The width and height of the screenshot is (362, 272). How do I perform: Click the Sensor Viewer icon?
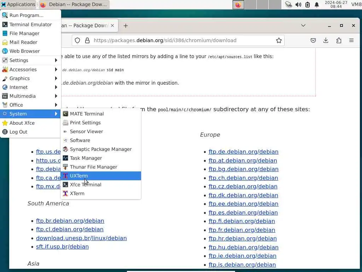(65, 131)
